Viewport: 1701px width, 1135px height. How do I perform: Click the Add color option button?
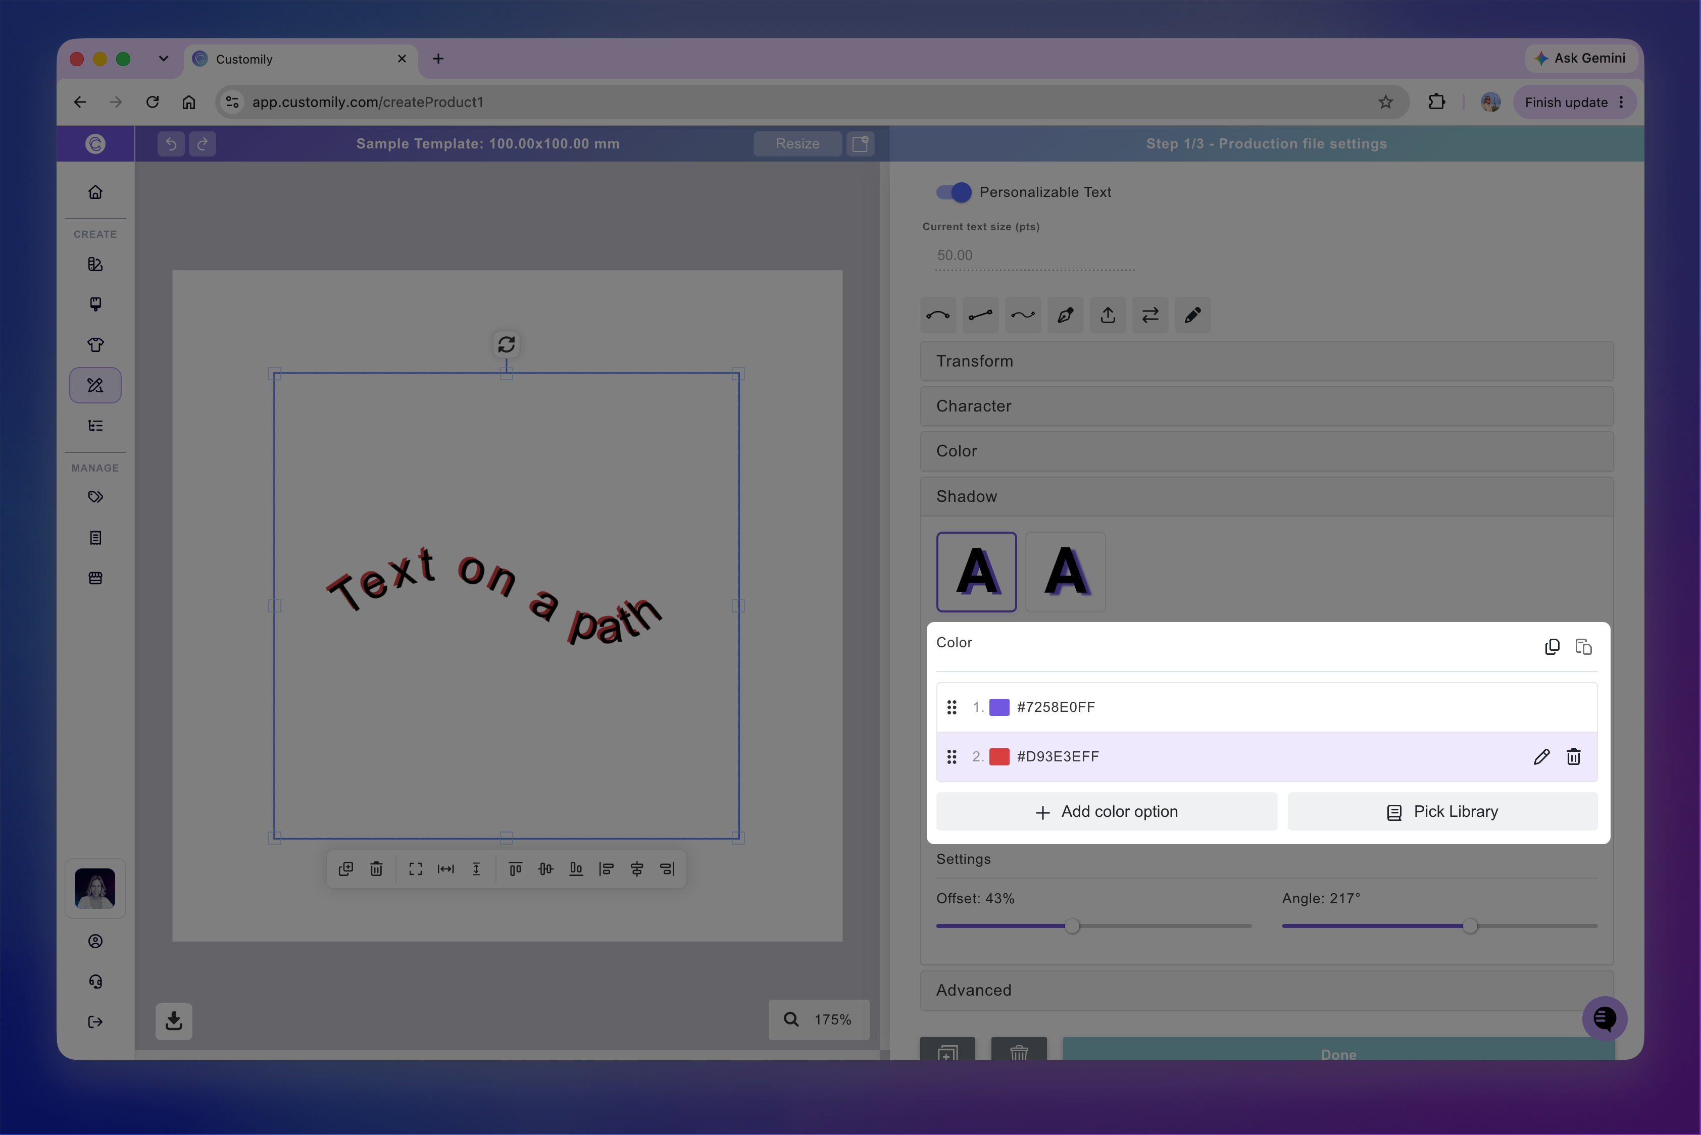1107,811
